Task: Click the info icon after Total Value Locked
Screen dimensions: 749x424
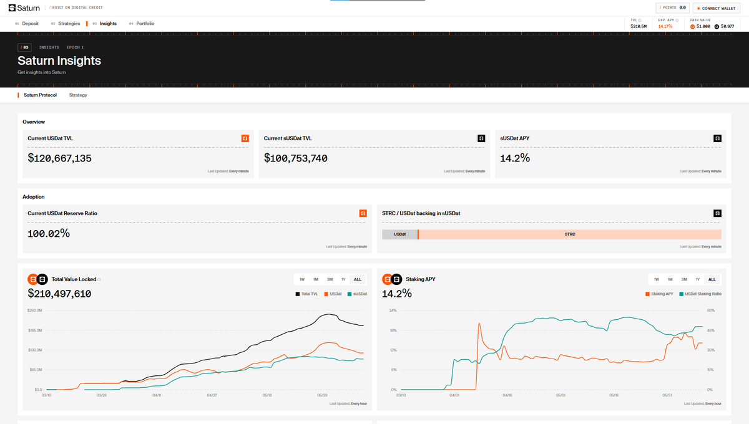Action: 99,279
